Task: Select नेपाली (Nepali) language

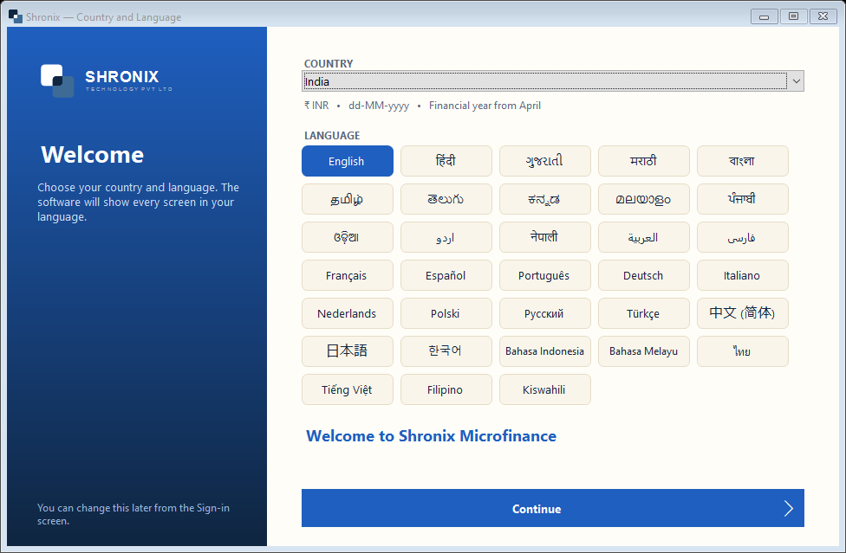Action: coord(545,237)
